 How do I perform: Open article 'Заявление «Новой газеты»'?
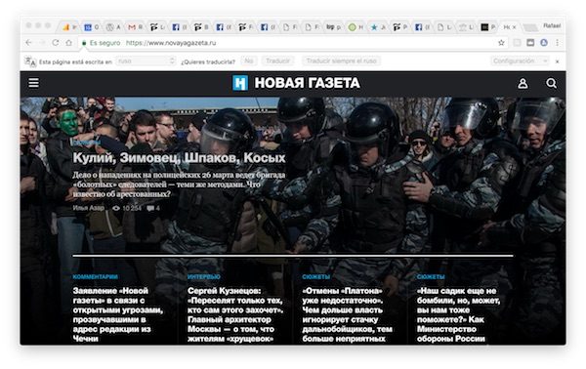[x=118, y=315]
